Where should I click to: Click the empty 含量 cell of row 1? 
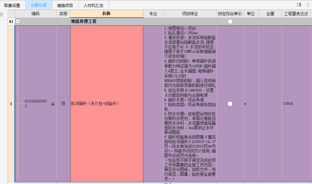[x=270, y=104]
